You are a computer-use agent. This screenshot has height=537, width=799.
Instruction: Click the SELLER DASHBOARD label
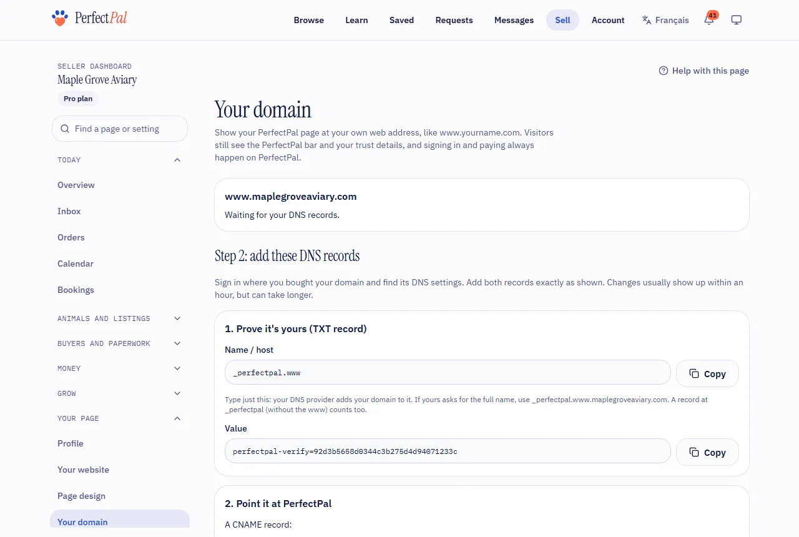[x=94, y=66]
